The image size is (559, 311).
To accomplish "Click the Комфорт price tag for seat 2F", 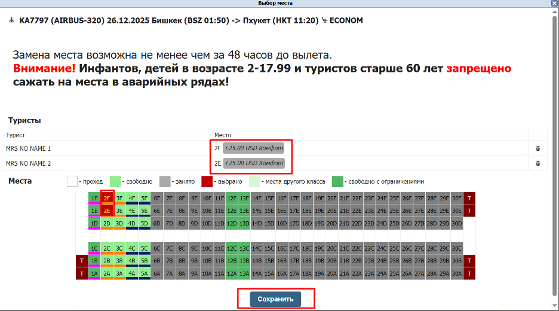I will 254,148.
